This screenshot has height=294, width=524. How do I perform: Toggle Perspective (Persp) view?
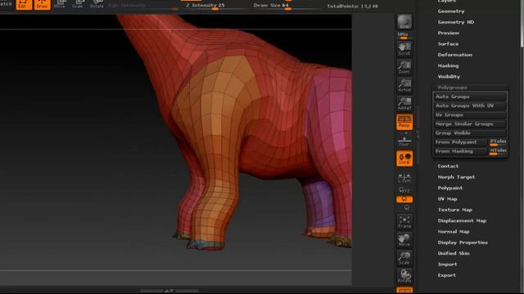(x=404, y=122)
